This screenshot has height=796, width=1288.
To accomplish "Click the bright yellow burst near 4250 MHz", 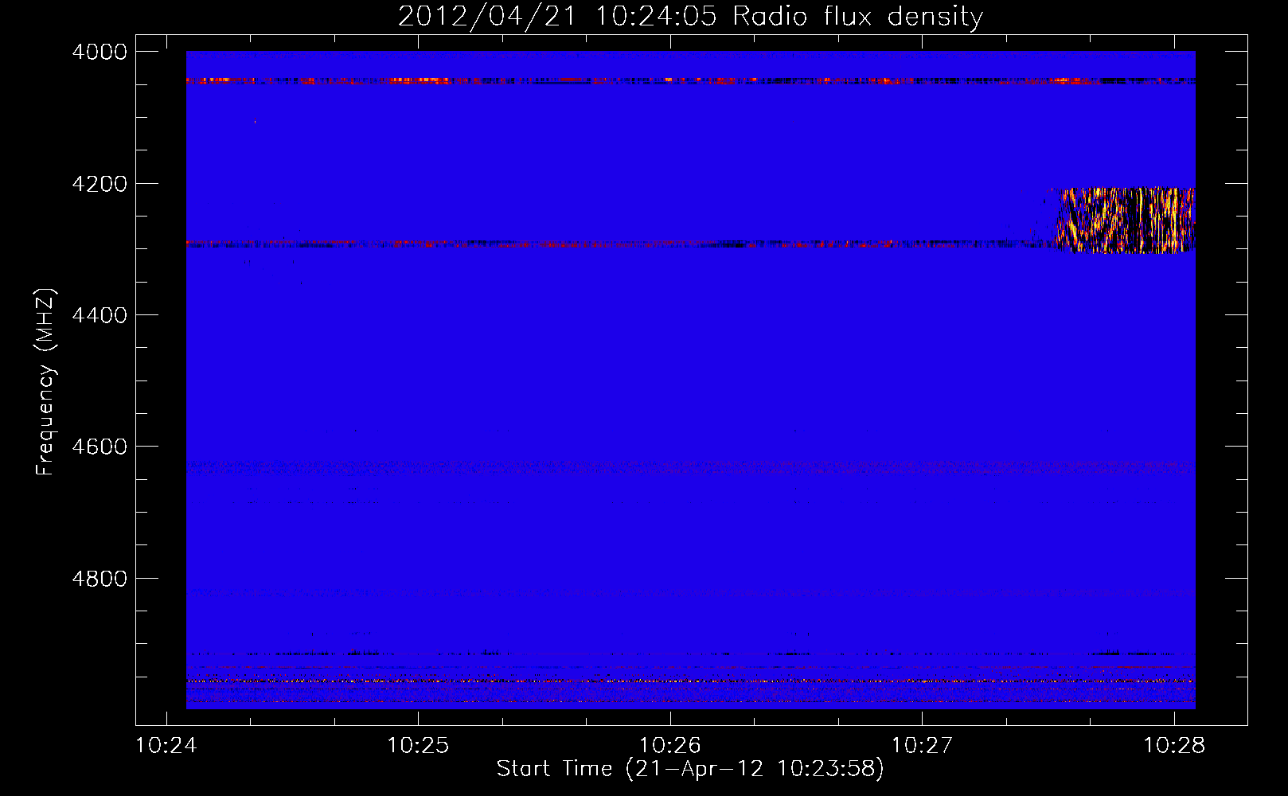I will pos(1124,220).
